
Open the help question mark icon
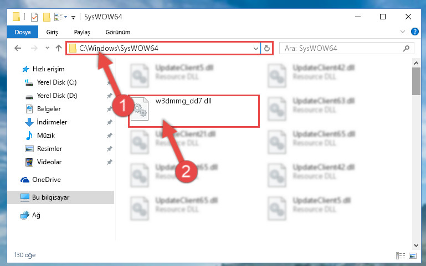pyautogui.click(x=414, y=32)
